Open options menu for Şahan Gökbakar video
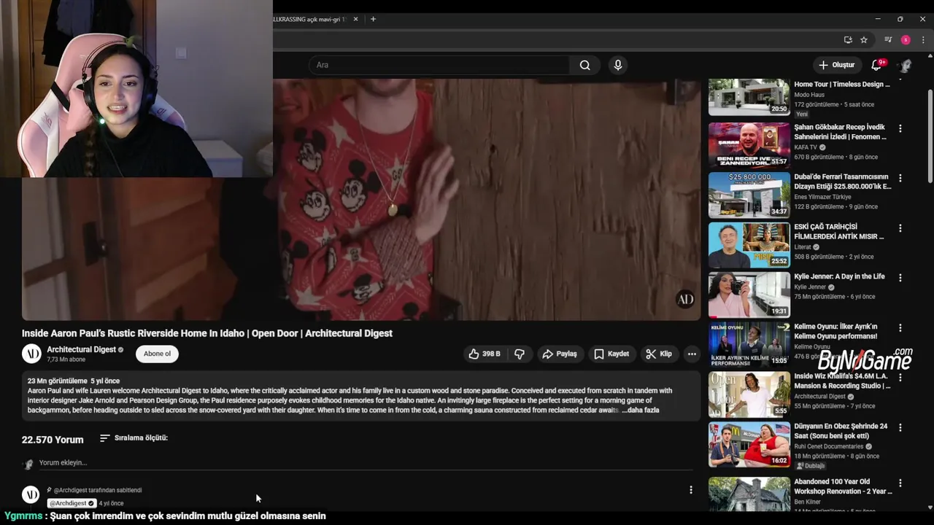934x525 pixels. click(x=900, y=128)
